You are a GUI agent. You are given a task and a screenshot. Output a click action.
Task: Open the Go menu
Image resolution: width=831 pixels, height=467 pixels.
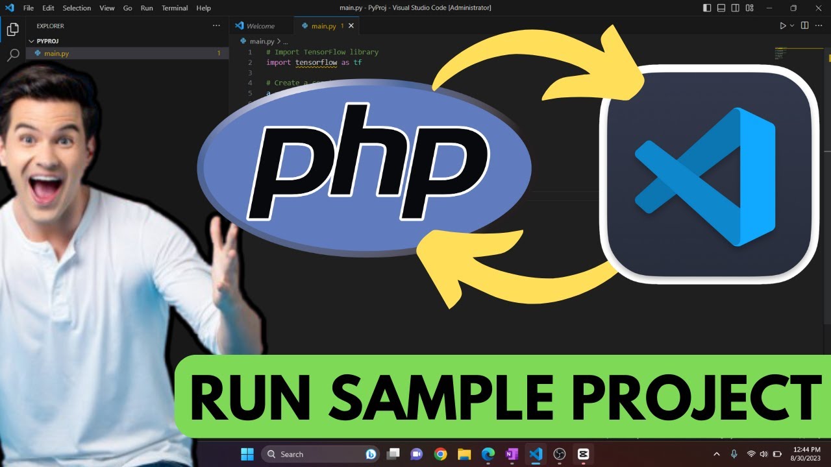pyautogui.click(x=127, y=8)
